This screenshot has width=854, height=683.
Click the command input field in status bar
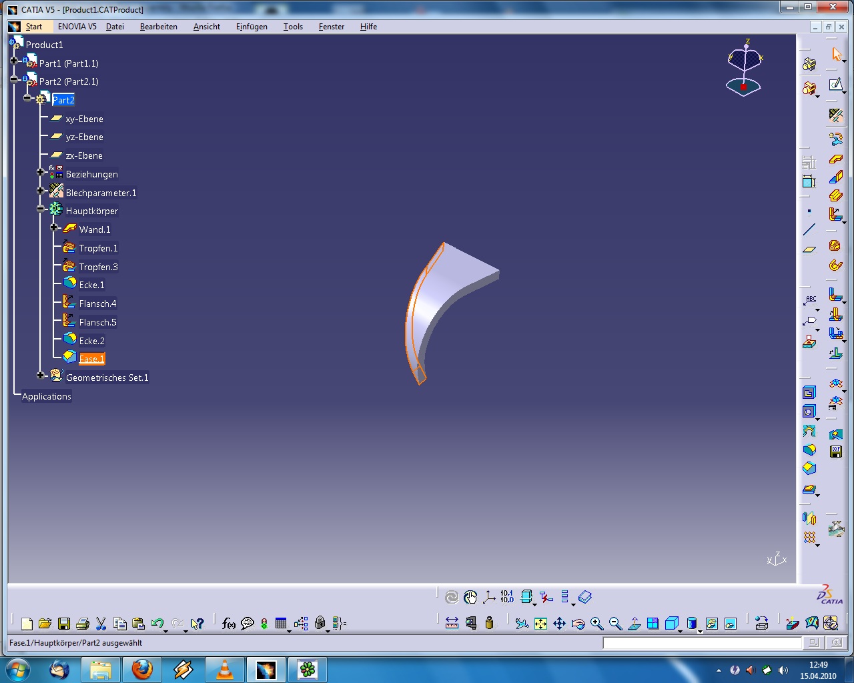(702, 643)
